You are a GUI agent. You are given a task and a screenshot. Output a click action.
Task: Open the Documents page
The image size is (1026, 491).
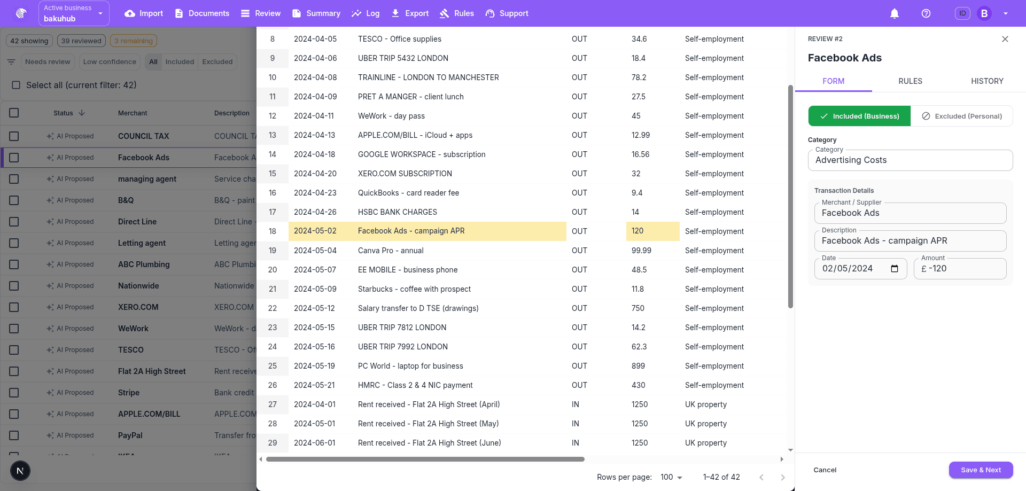click(x=202, y=13)
